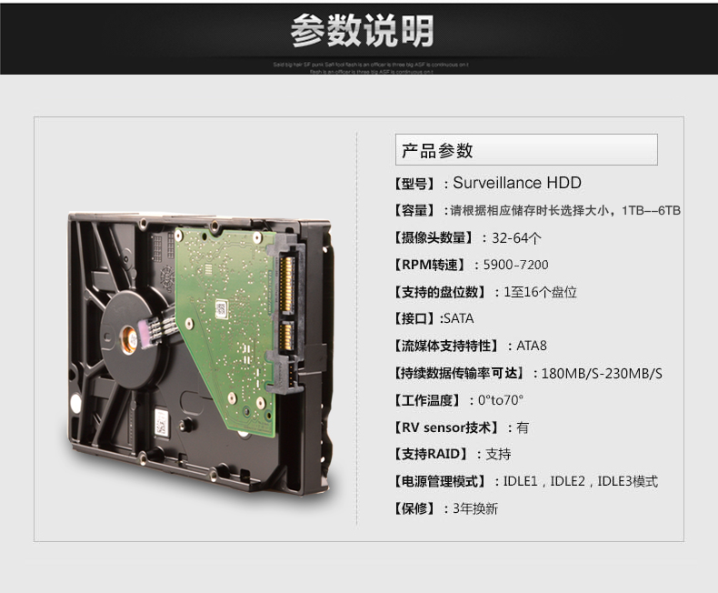Click the 工作温度 0°to70° line

click(x=458, y=400)
